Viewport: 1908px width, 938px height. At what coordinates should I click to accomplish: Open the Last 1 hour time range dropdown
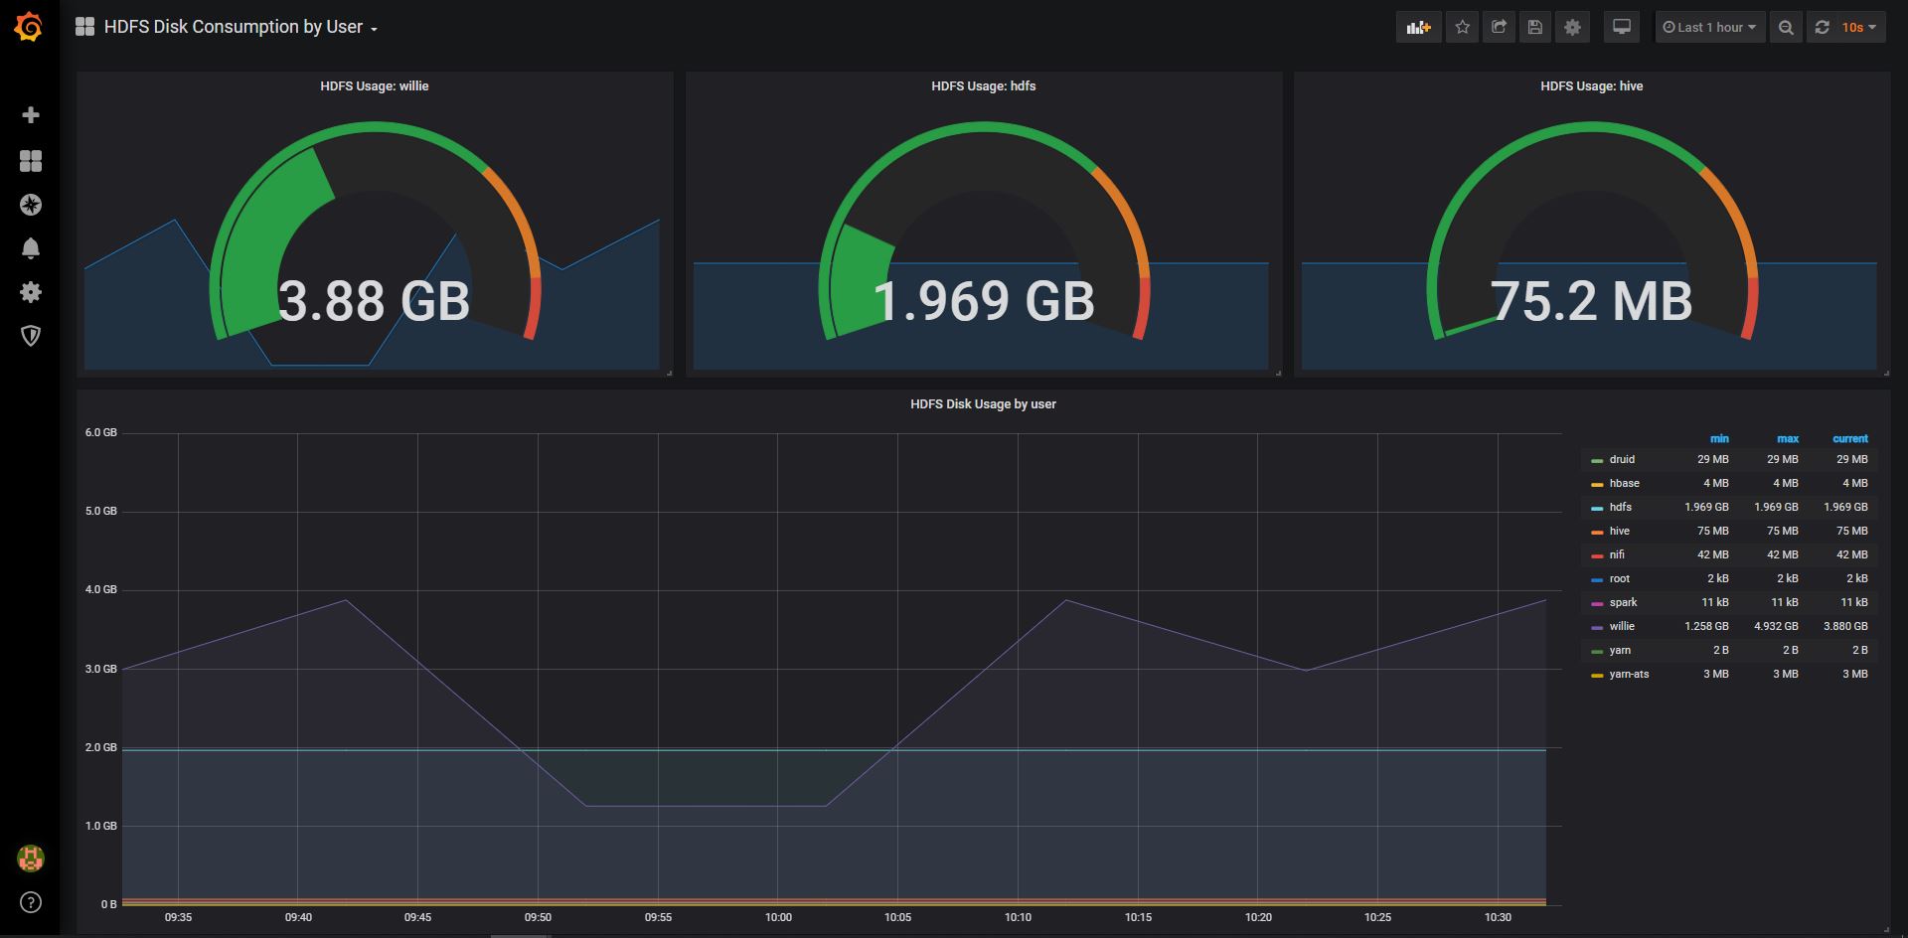(x=1708, y=27)
